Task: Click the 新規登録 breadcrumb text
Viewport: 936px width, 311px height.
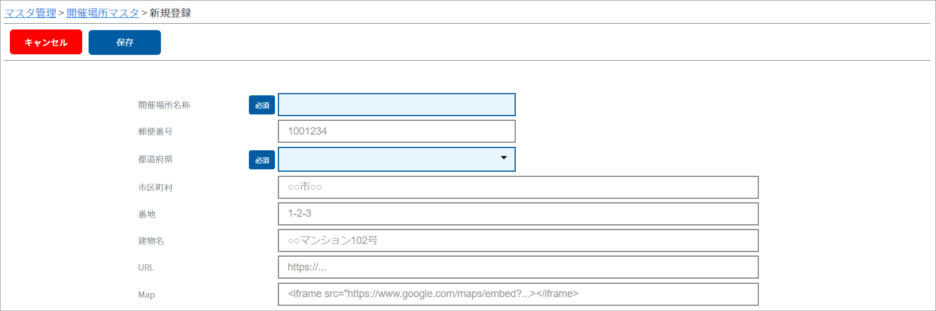Action: [x=170, y=13]
